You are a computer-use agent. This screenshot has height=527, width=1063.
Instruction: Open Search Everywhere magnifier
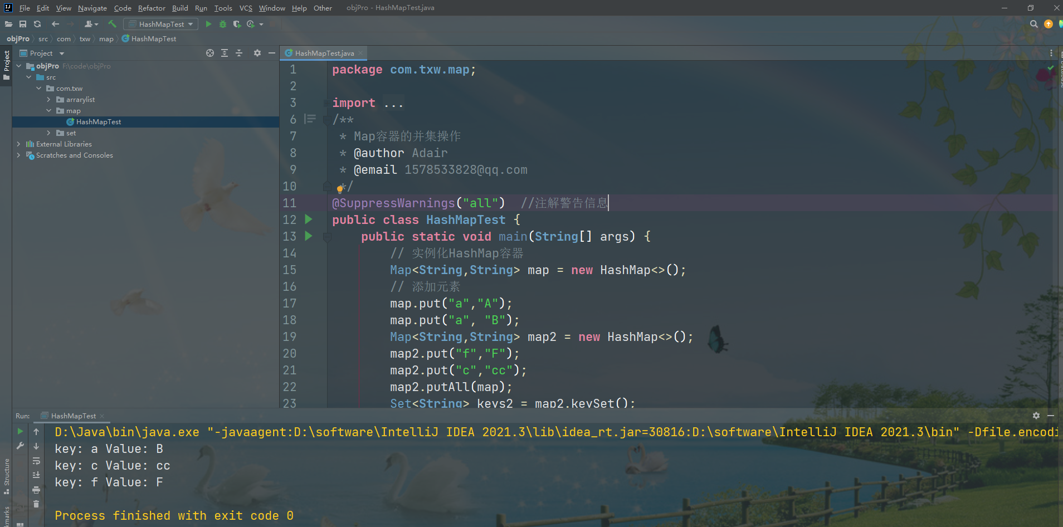point(1034,24)
